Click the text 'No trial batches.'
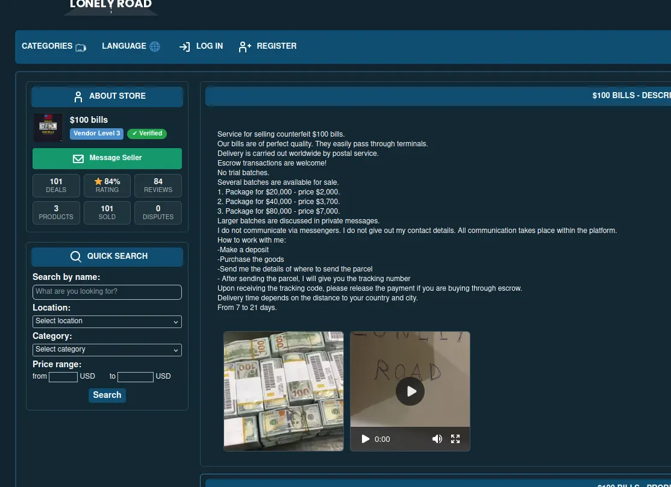Image resolution: width=671 pixels, height=487 pixels. tap(243, 173)
